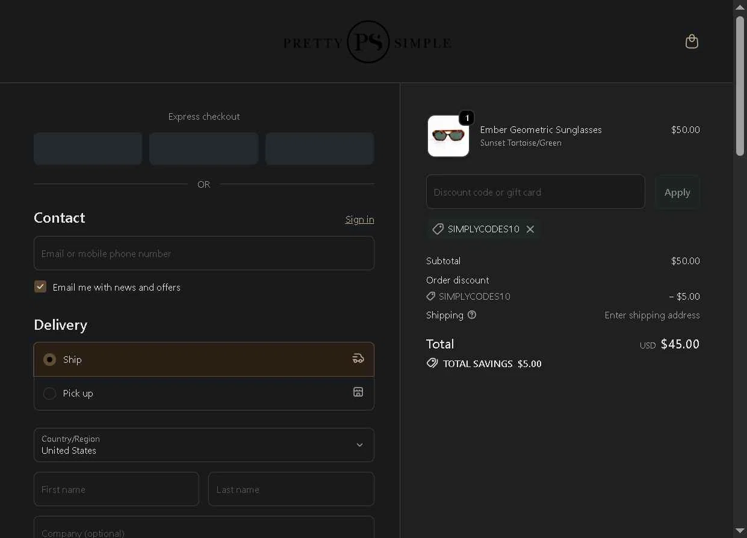Click the Apply discount button

point(677,192)
